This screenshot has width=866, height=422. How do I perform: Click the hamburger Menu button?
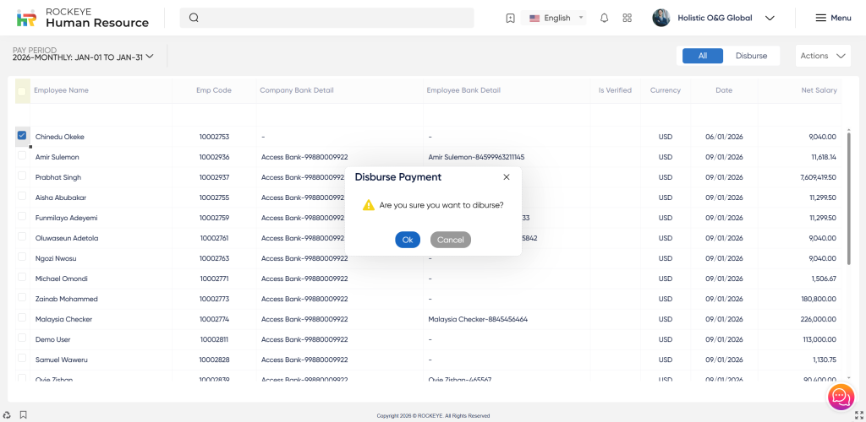tap(833, 18)
